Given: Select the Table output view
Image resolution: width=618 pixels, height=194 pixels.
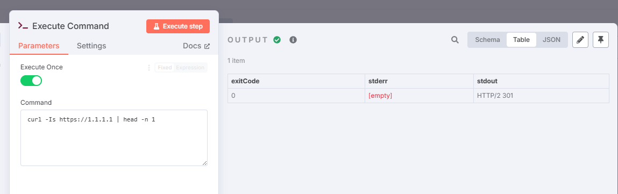Looking at the screenshot, I should click(x=521, y=40).
